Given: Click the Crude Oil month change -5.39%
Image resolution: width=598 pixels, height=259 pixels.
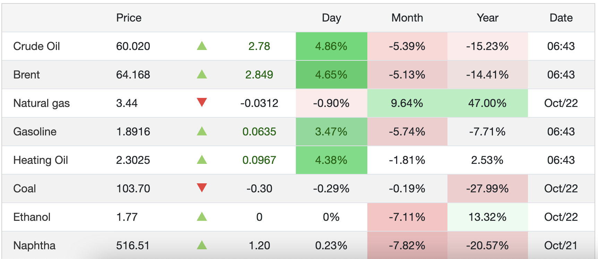Looking at the screenshot, I should (407, 46).
